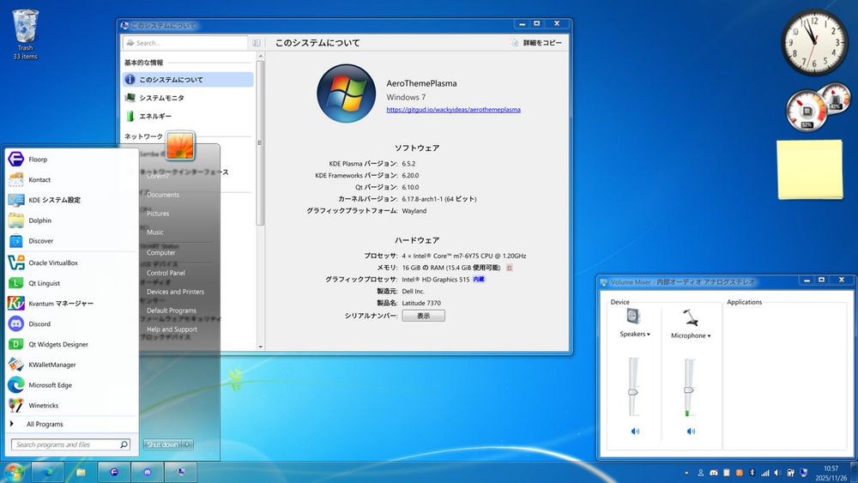This screenshot has height=483, width=858.
Task: Open the network signal tray icon
Action: (765, 473)
